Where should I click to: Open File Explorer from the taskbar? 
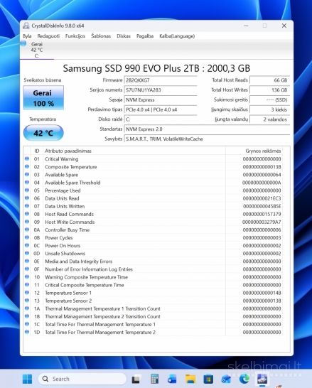(190, 379)
